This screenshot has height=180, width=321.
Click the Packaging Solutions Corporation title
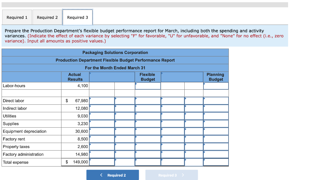115,52
